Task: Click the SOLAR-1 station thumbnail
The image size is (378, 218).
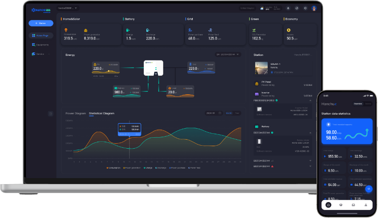Action: click(x=261, y=68)
